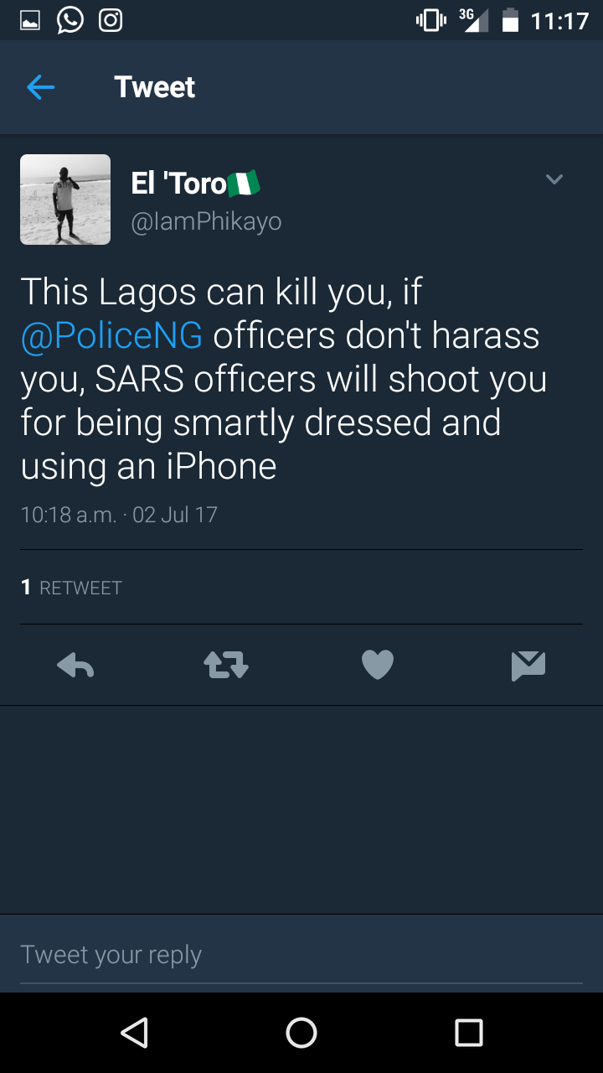Open the @IamPhikayo handle
Viewport: 603px width, 1073px height.
206,221
